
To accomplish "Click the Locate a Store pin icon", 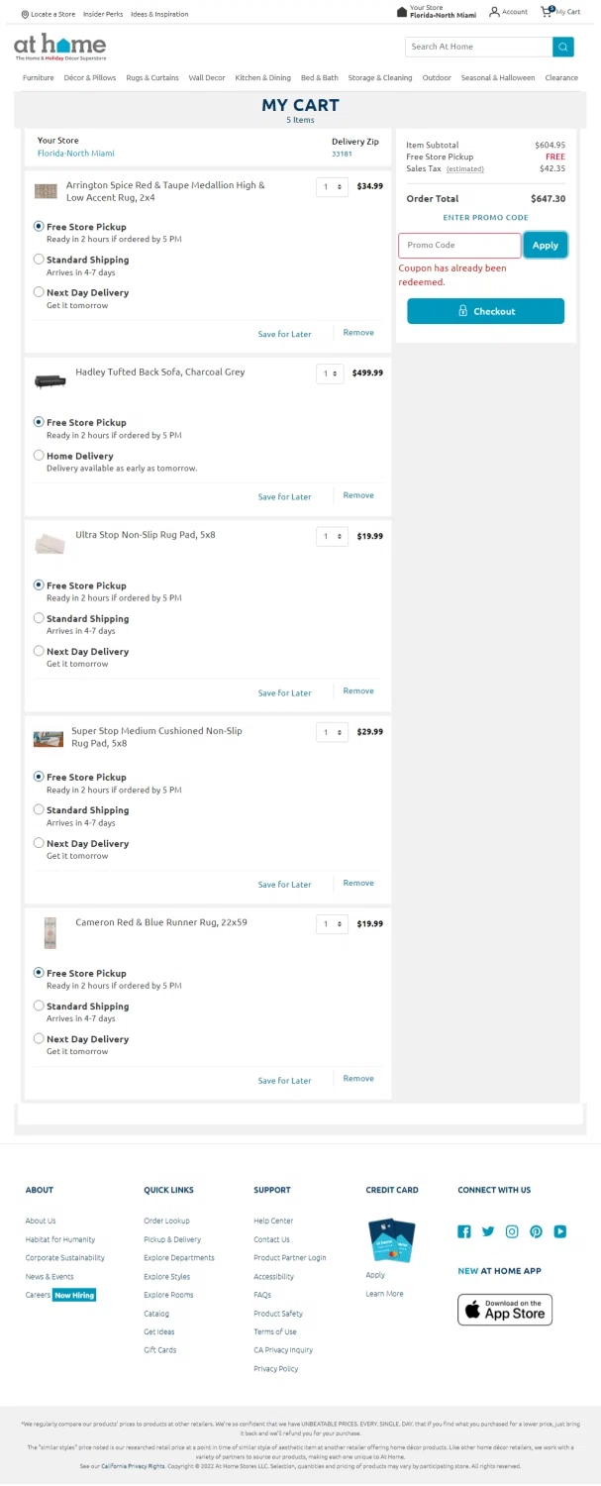I will point(25,15).
